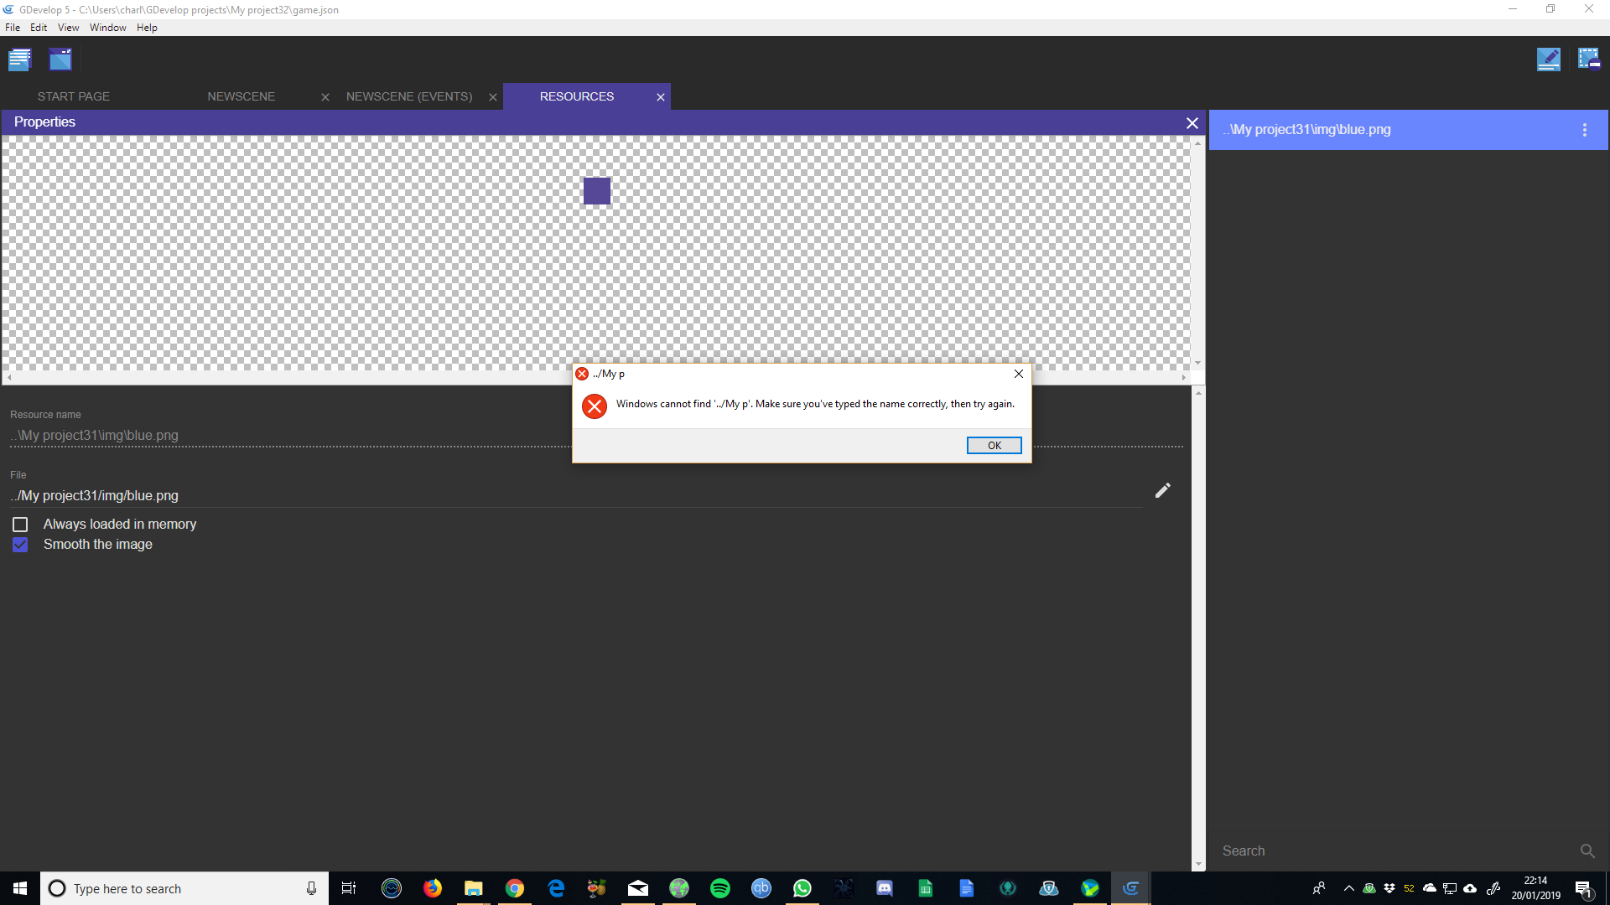Uncheck Smooth the image checkbox
The width and height of the screenshot is (1610, 905).
(20, 545)
